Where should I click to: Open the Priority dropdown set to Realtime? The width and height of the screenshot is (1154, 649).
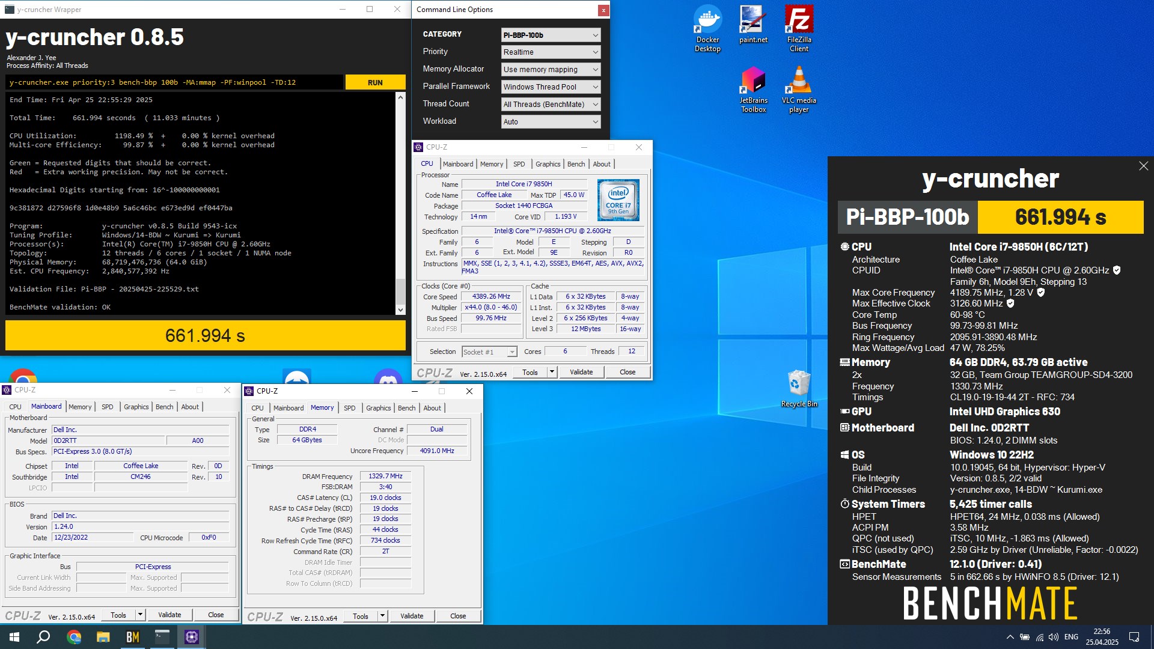(x=551, y=52)
